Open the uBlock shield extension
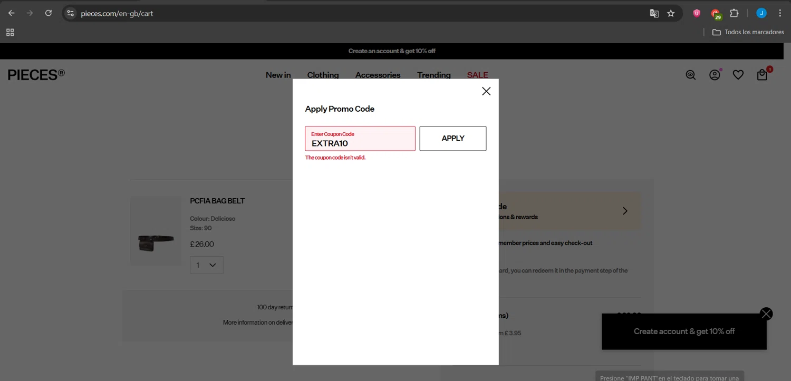 [697, 14]
